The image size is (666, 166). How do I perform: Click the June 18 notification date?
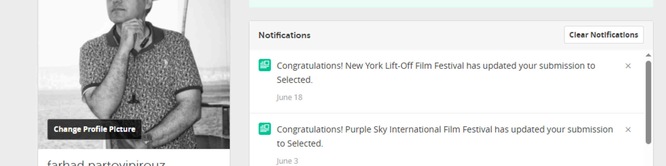click(289, 97)
